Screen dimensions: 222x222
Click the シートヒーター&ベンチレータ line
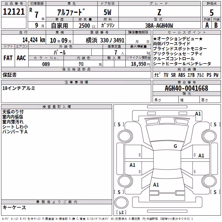point(182,64)
